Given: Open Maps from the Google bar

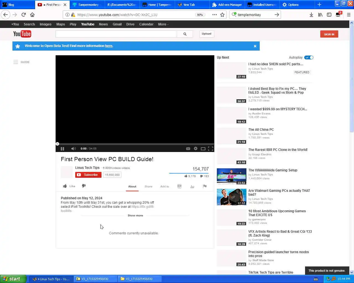Looking at the screenshot, I should 61,24.
